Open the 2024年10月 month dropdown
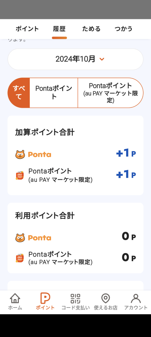Screen dimensions: 151x337 point(75,59)
